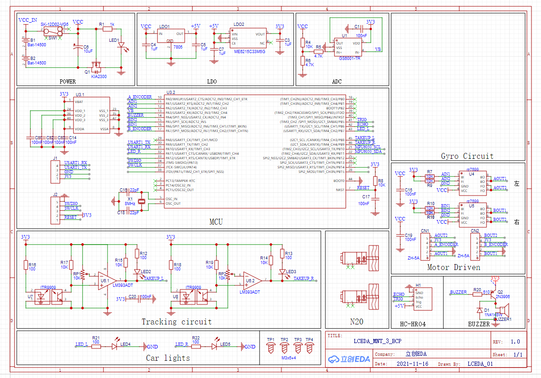The width and height of the screenshot is (541, 378).
Task: Select the R1 1k resistor symbol
Action: pos(108,29)
